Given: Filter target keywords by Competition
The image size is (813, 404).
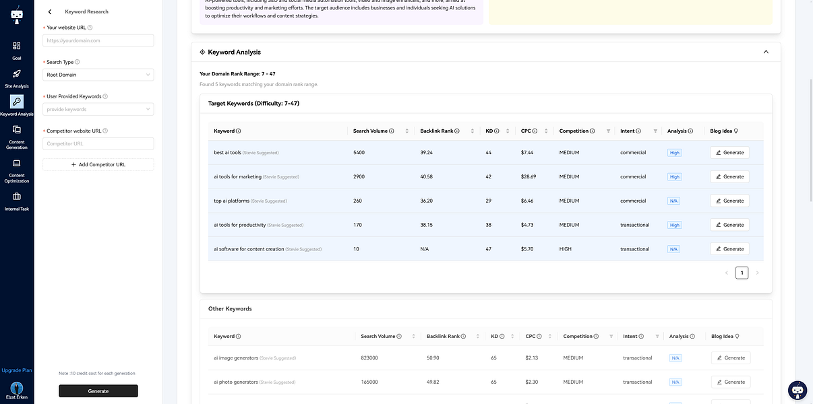Looking at the screenshot, I should click(608, 131).
